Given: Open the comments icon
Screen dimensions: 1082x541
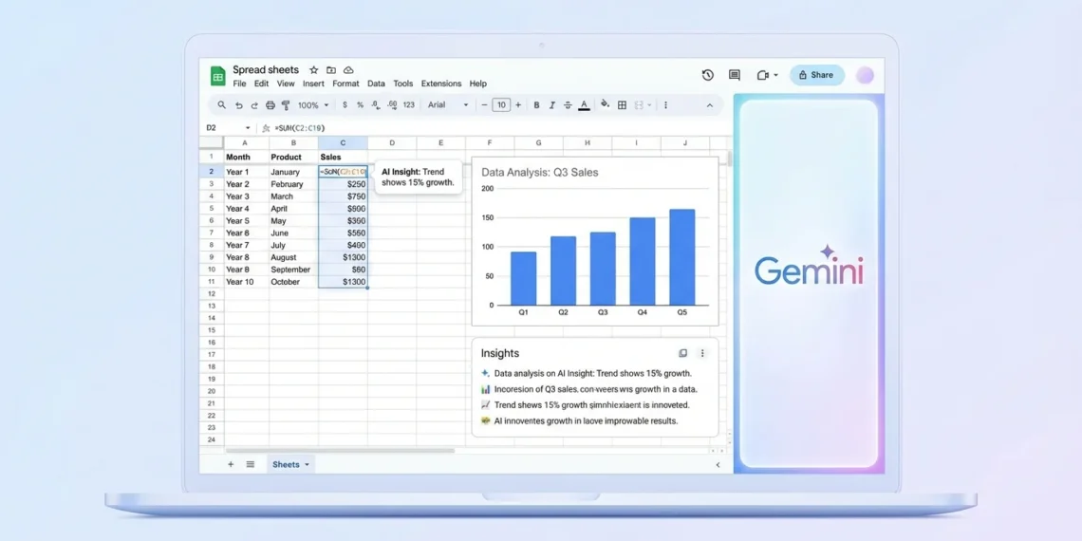Looking at the screenshot, I should 735,75.
